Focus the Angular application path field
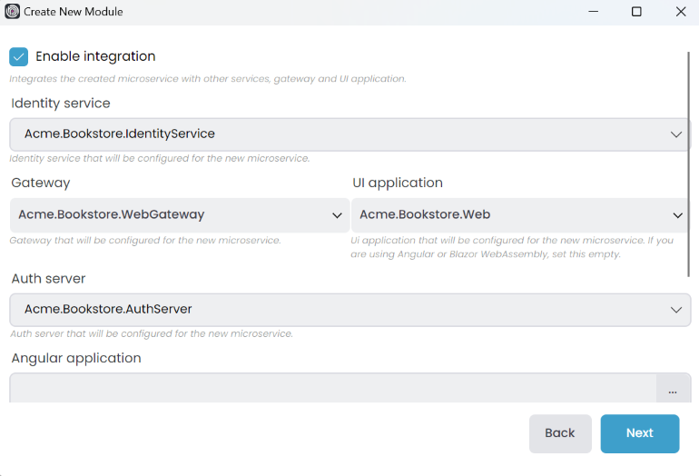 click(332, 389)
